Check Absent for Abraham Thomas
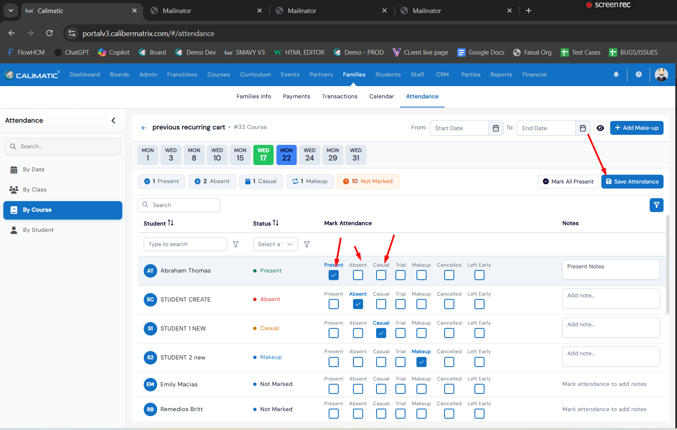This screenshot has width=677, height=430. tap(358, 275)
